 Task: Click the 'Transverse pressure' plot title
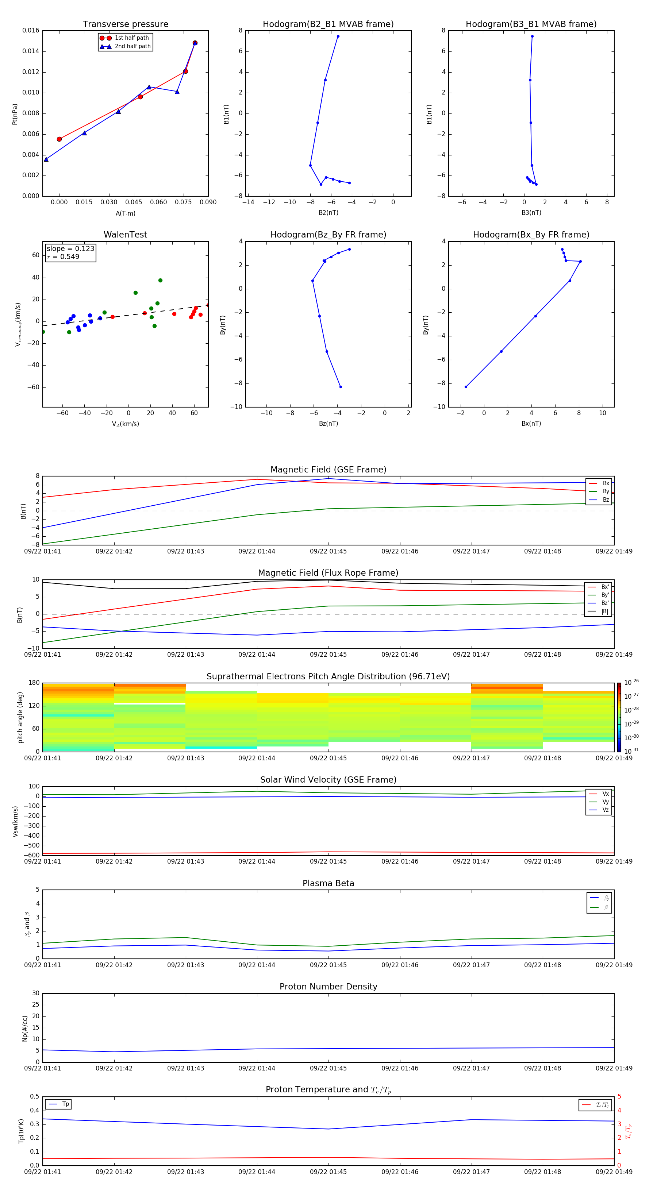point(125,24)
